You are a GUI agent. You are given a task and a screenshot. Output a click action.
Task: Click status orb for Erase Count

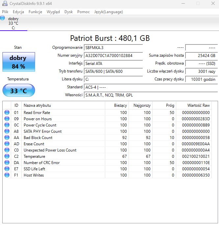(x=7, y=144)
